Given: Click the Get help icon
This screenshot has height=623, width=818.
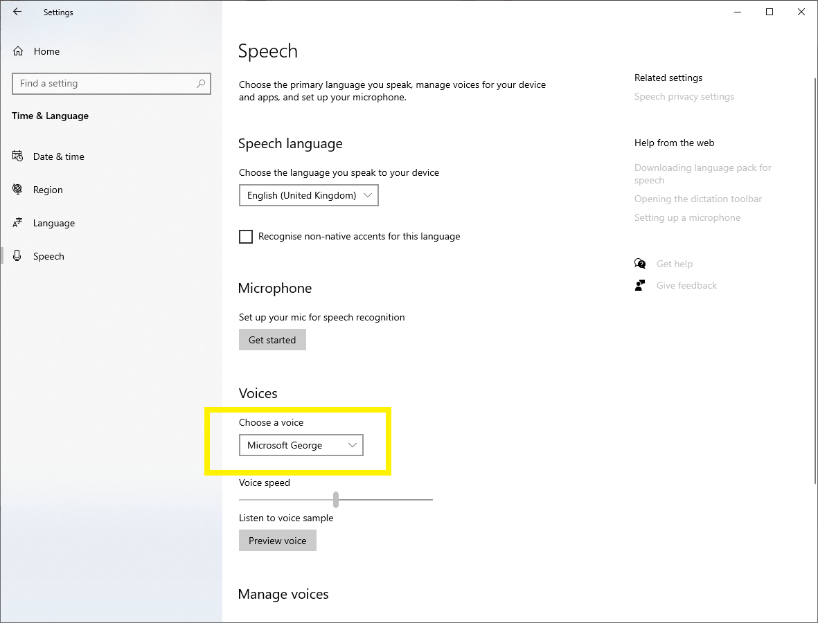Looking at the screenshot, I should (640, 263).
